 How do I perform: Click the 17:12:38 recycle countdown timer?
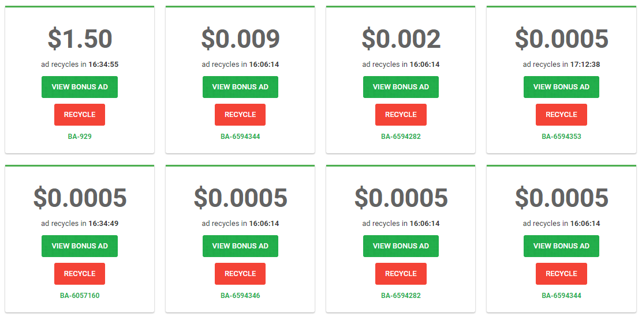(585, 64)
